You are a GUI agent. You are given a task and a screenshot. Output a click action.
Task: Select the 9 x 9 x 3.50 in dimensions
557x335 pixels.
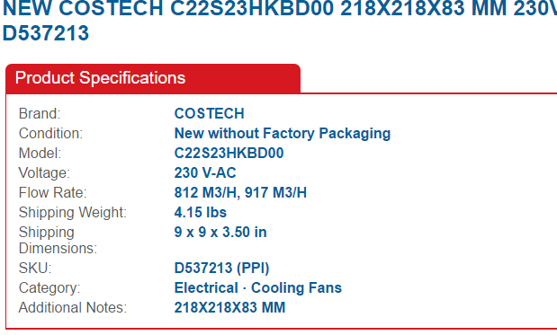pyautogui.click(x=220, y=233)
